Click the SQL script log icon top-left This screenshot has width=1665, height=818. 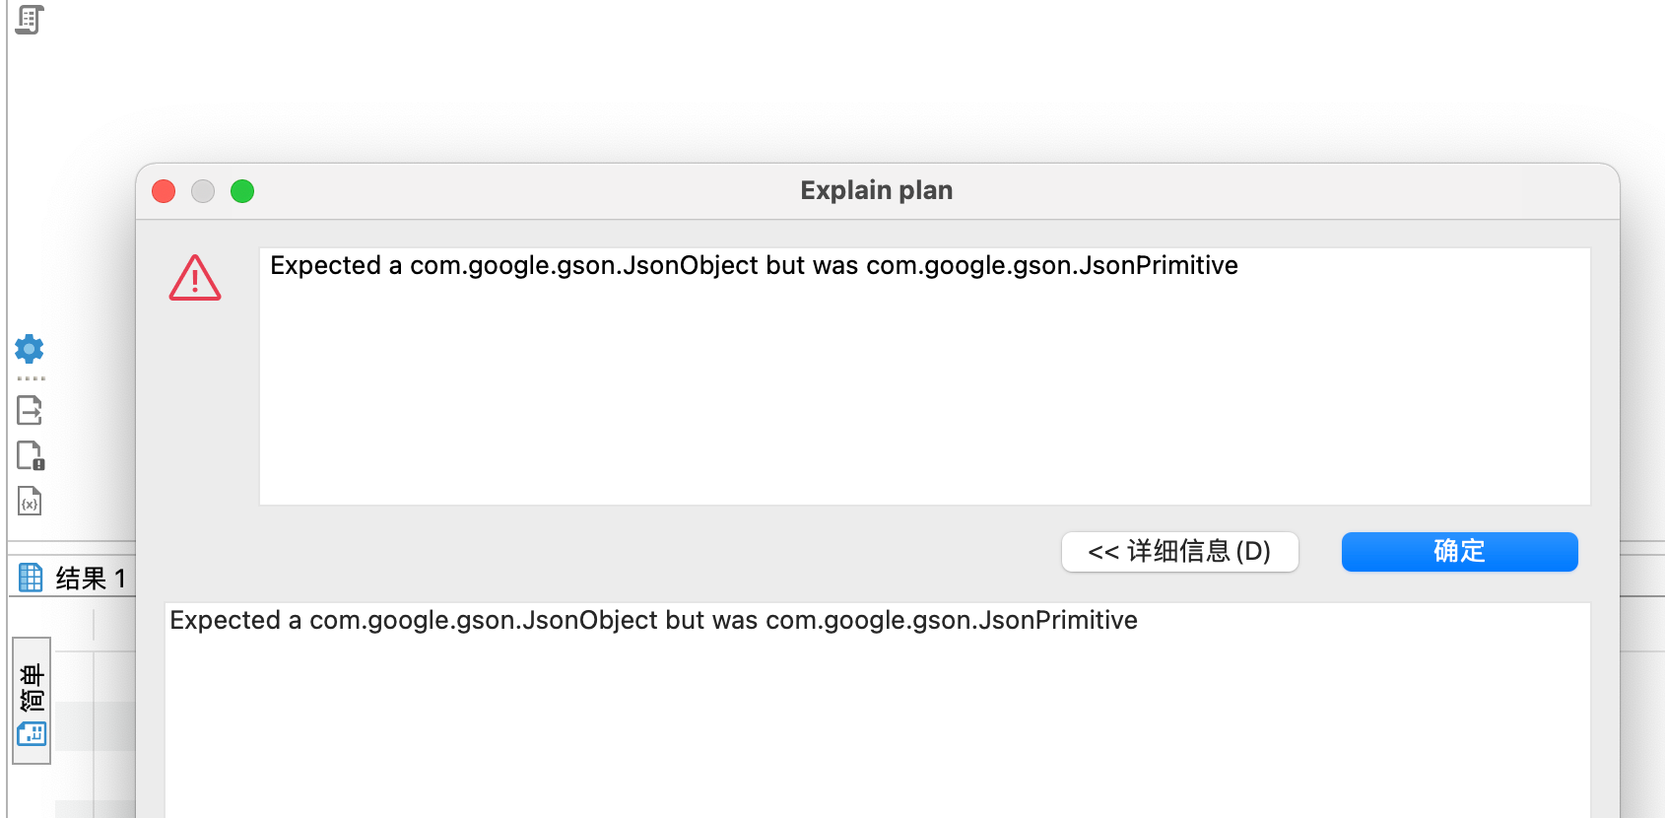[x=30, y=20]
